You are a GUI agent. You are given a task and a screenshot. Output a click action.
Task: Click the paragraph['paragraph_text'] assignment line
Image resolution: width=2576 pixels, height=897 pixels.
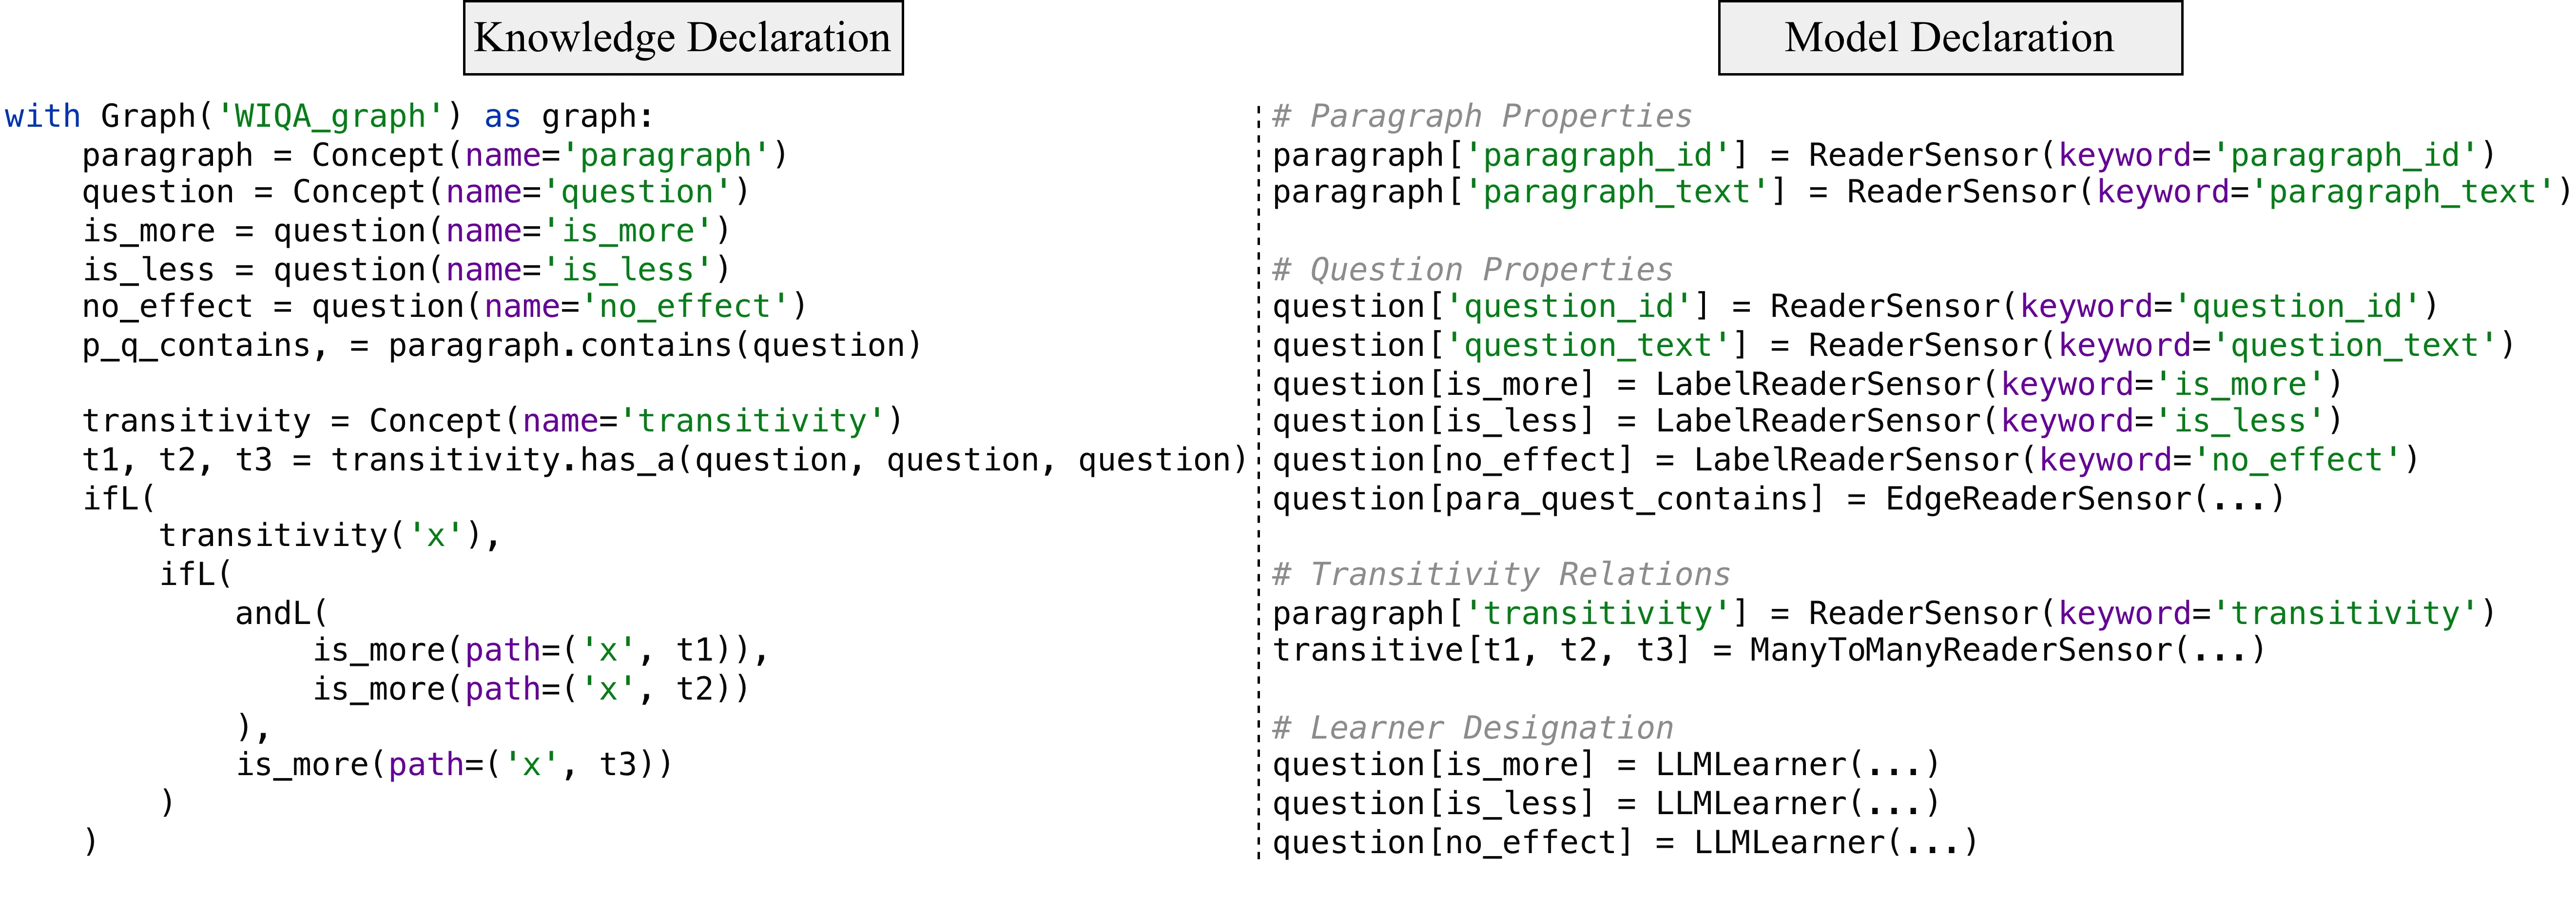tap(1920, 192)
